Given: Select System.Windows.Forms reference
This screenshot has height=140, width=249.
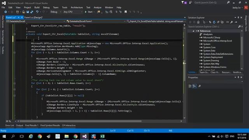Looking at the screenshot, I should pyautogui.click(x=214, y=67).
